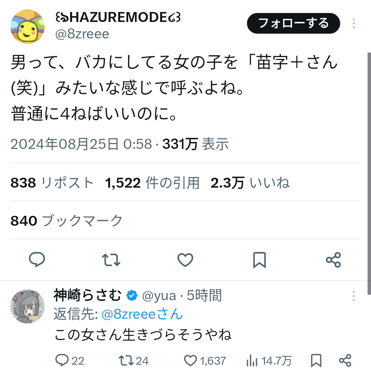
Task: Bookmark 神崎らさむ's reply
Action: (316, 361)
